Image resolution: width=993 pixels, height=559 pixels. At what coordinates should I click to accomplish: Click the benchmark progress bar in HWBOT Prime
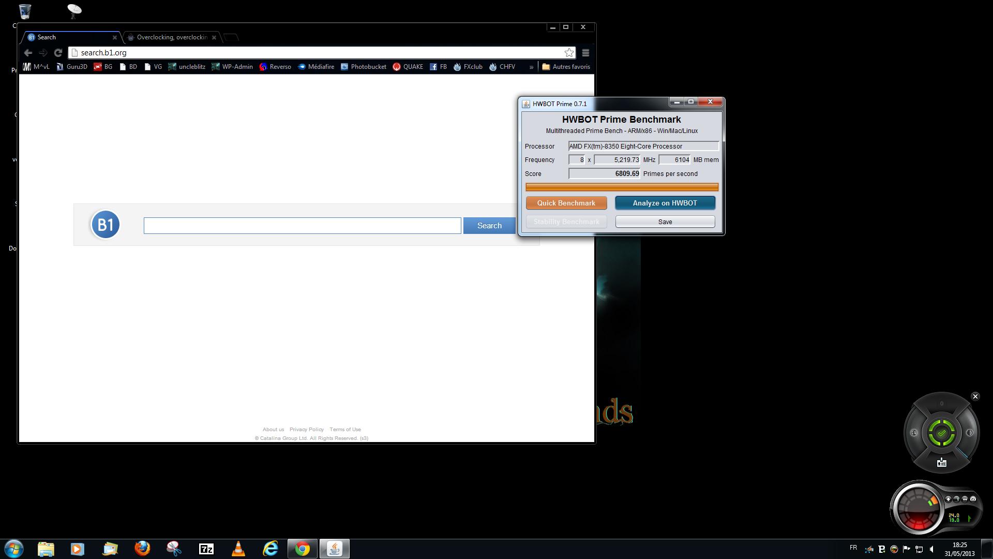point(622,187)
